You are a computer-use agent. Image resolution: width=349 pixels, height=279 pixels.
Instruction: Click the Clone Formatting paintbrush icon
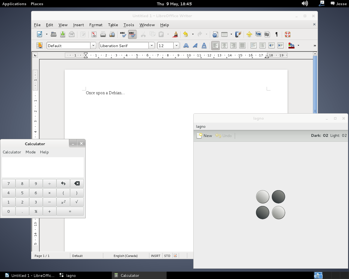[176, 34]
